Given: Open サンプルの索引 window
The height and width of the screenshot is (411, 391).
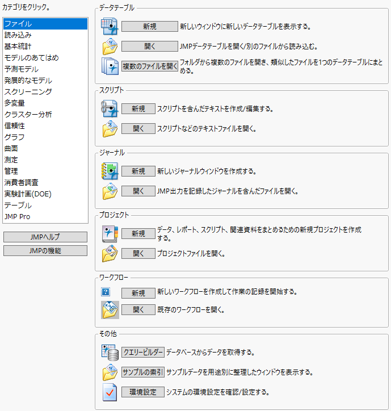Looking at the screenshot, I should pos(143,372).
